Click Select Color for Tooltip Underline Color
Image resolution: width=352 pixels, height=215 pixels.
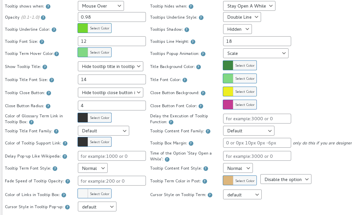pyautogui.click(x=99, y=28)
